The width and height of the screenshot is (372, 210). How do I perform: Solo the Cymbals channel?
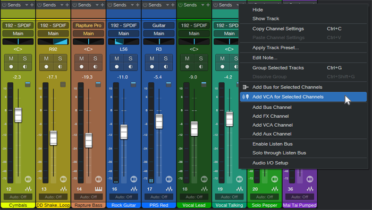24,58
